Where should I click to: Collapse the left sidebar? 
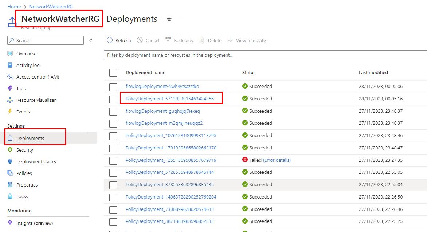coord(91,41)
